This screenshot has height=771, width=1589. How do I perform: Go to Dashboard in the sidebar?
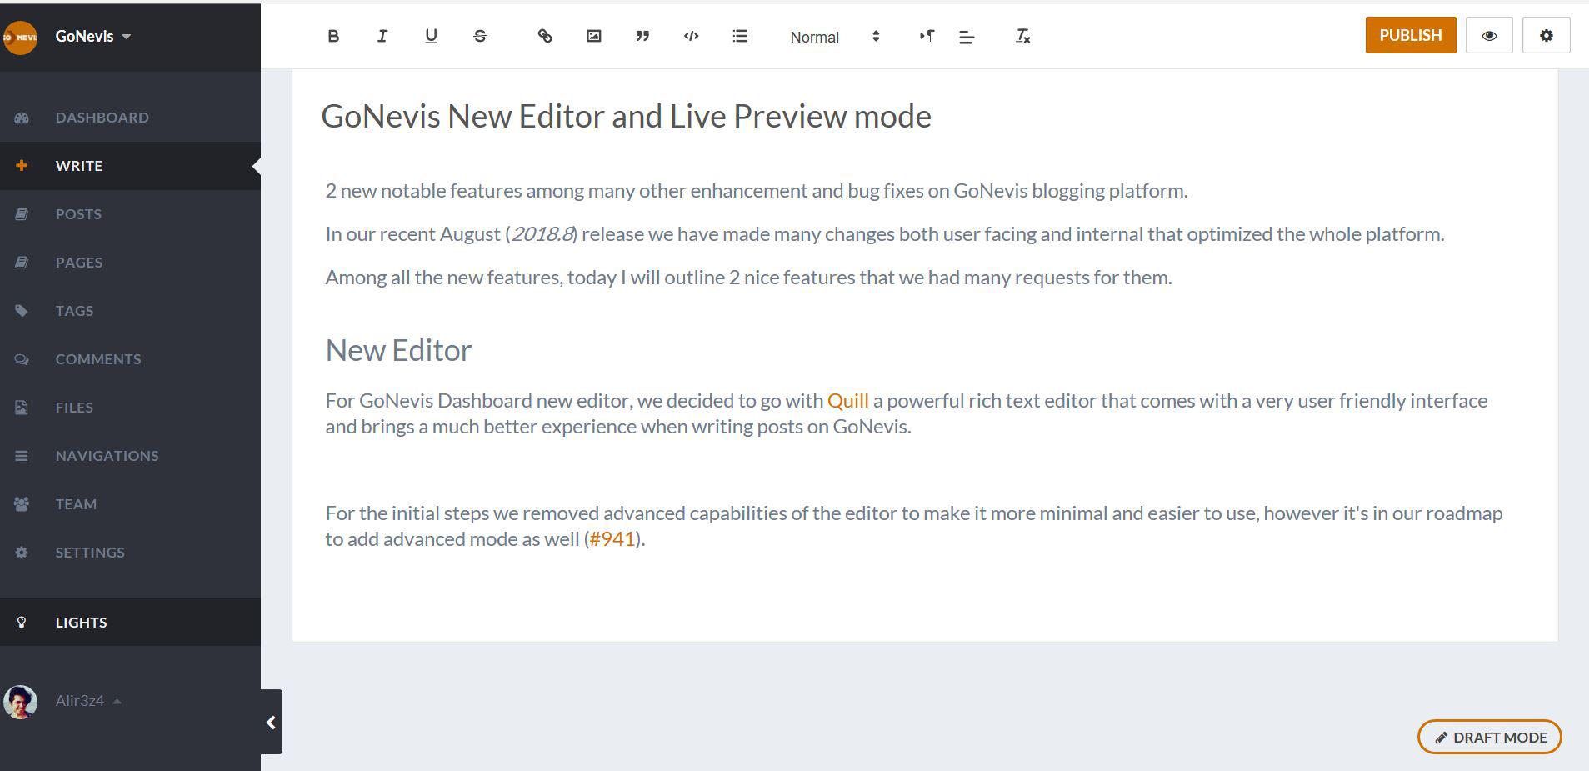click(130, 118)
